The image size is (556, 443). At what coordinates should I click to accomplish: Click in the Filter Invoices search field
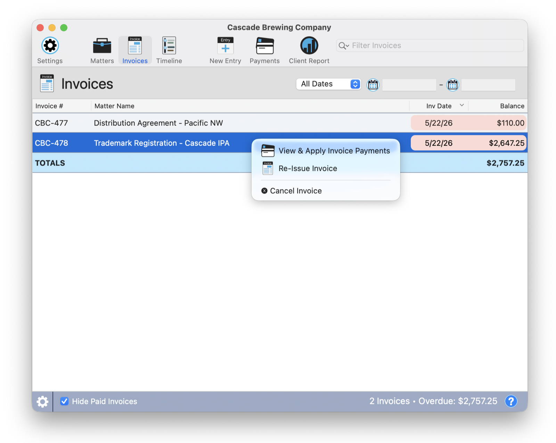click(430, 46)
